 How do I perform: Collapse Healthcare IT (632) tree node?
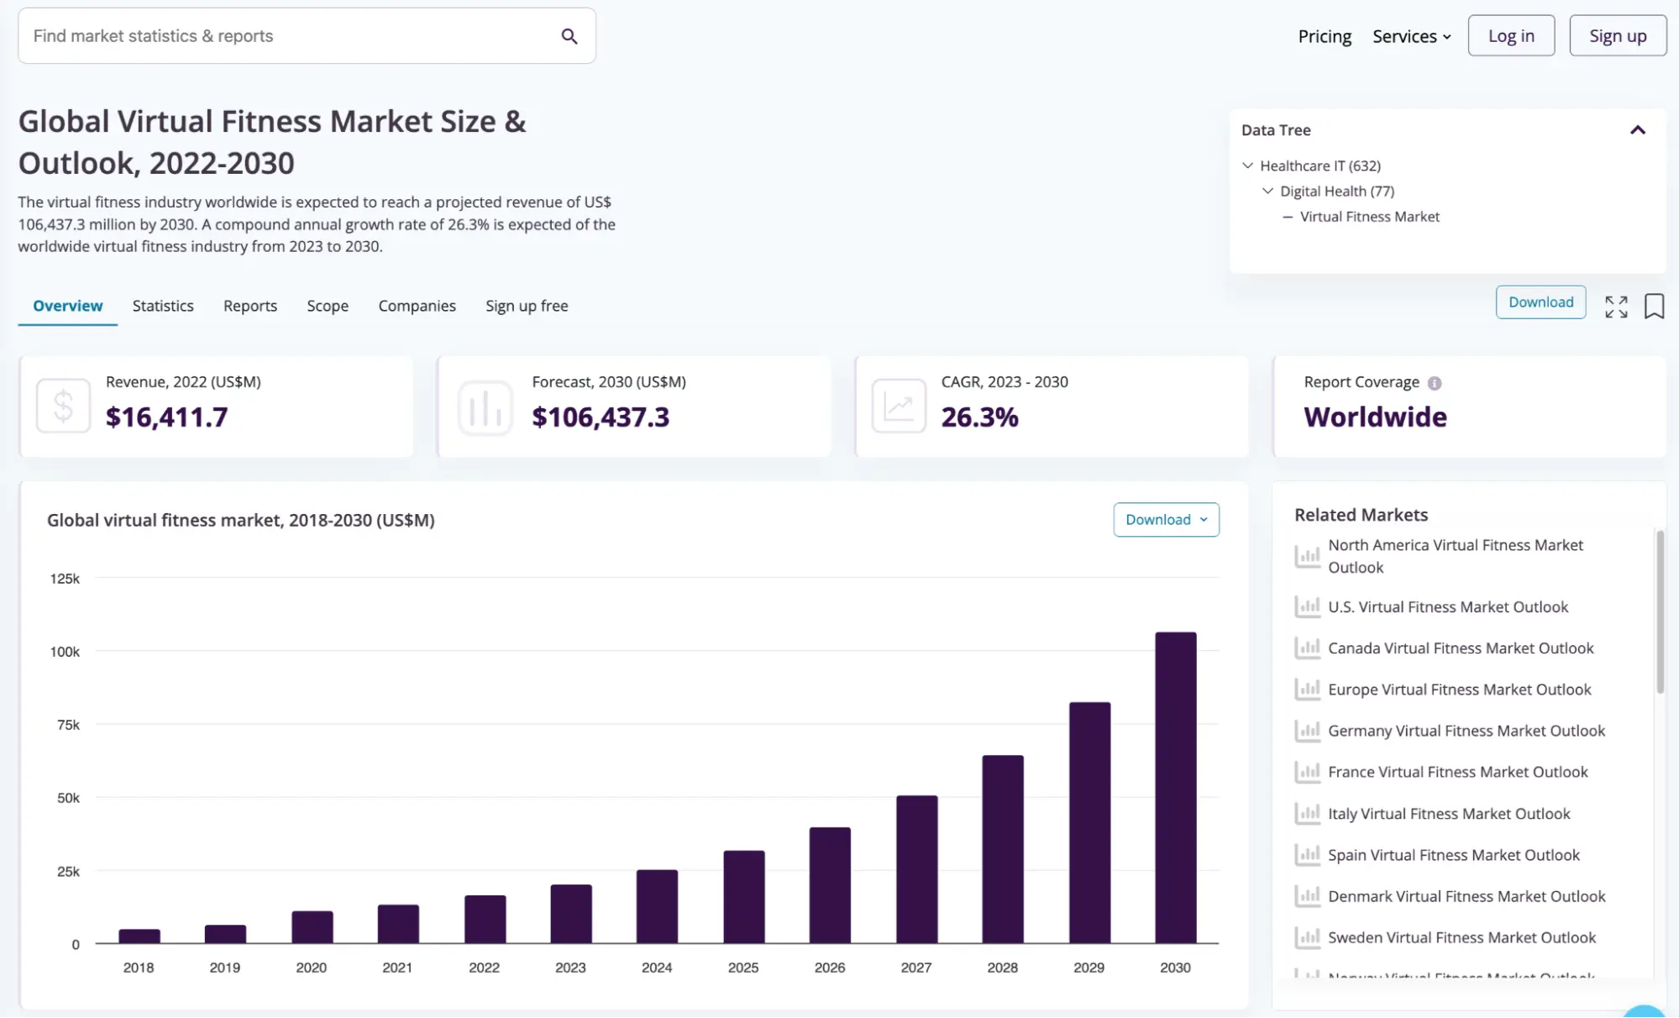[1247, 165]
